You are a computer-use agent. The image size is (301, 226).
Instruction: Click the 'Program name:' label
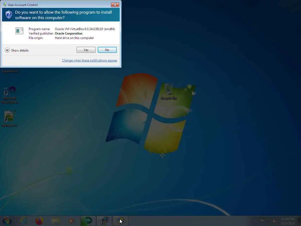click(39, 29)
